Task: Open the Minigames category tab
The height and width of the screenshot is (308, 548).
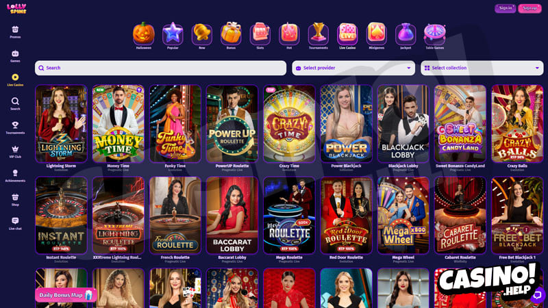Action: pos(376,35)
